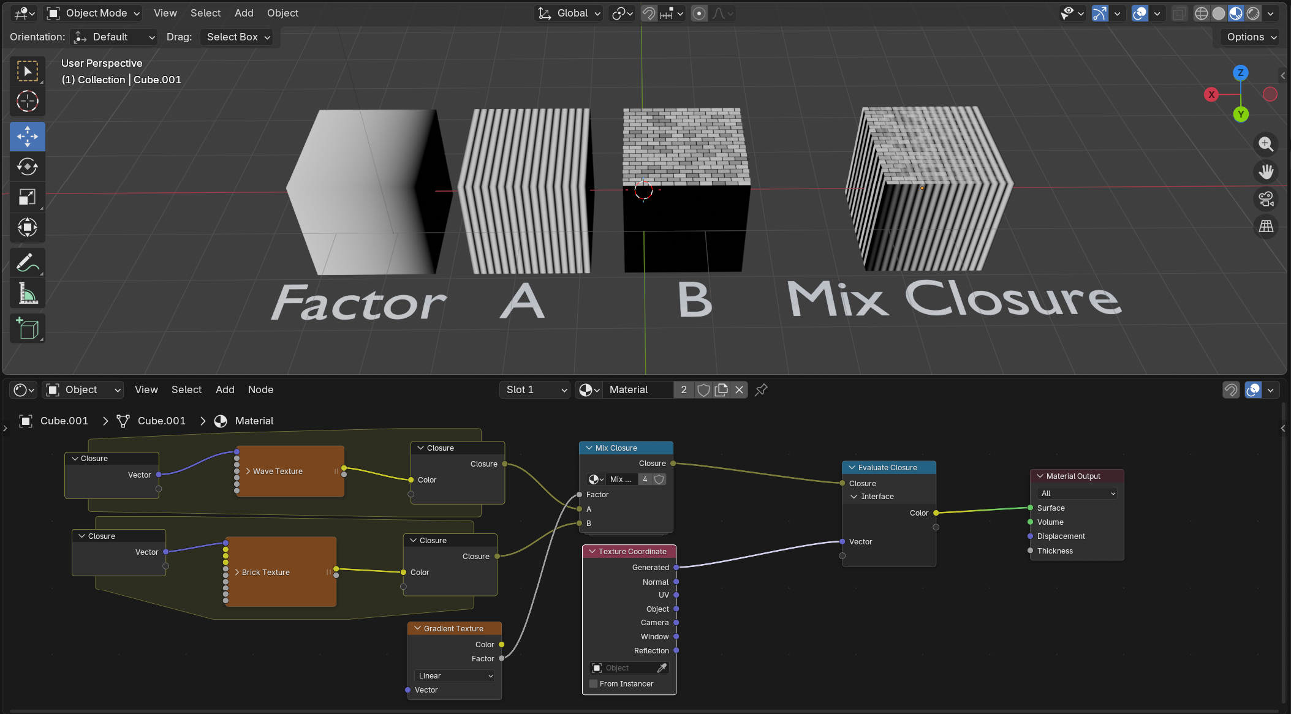Duplicate material with new material icon
Image resolution: width=1291 pixels, height=714 pixels.
pyautogui.click(x=722, y=390)
